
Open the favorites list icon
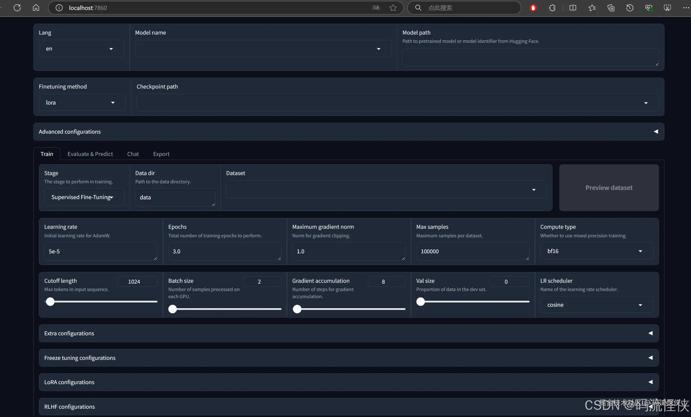[592, 8]
